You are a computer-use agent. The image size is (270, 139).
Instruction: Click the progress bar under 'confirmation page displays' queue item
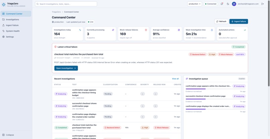pyautogui.click(x=216, y=109)
